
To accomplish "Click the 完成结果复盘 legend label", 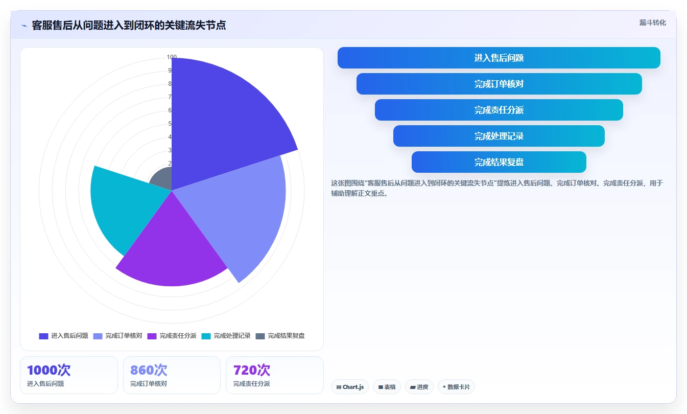I will (x=286, y=336).
